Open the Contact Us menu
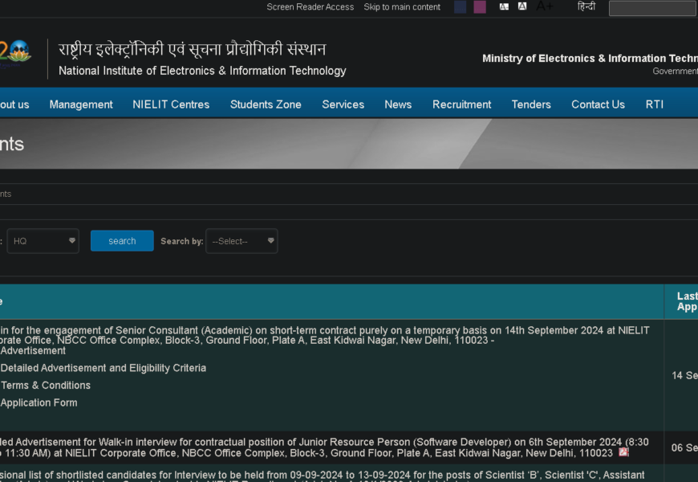698x482 pixels. [x=598, y=104]
